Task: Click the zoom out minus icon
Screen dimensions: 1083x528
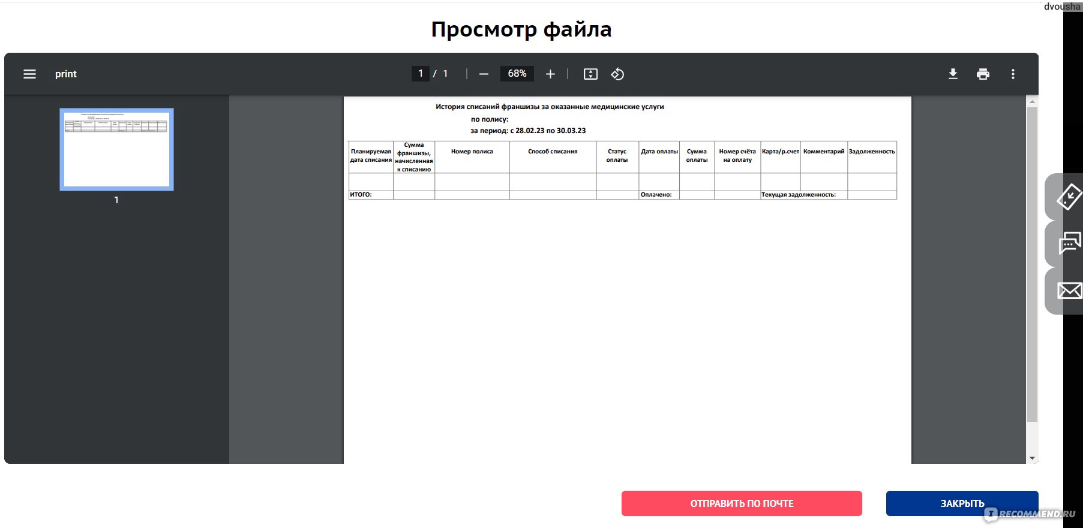Action: coord(484,74)
